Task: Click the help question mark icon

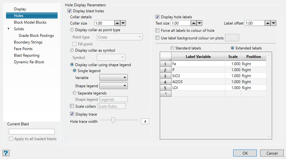Action: 6,153
